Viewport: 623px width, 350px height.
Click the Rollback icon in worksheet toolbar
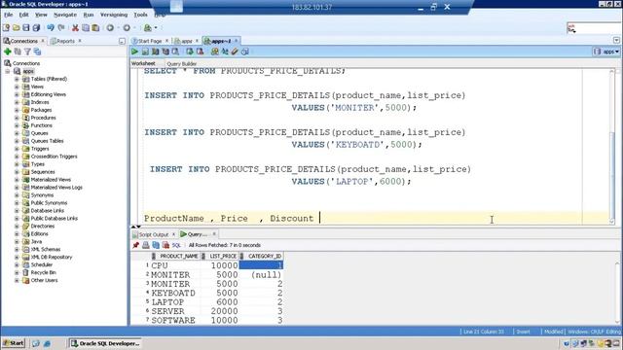point(200,52)
